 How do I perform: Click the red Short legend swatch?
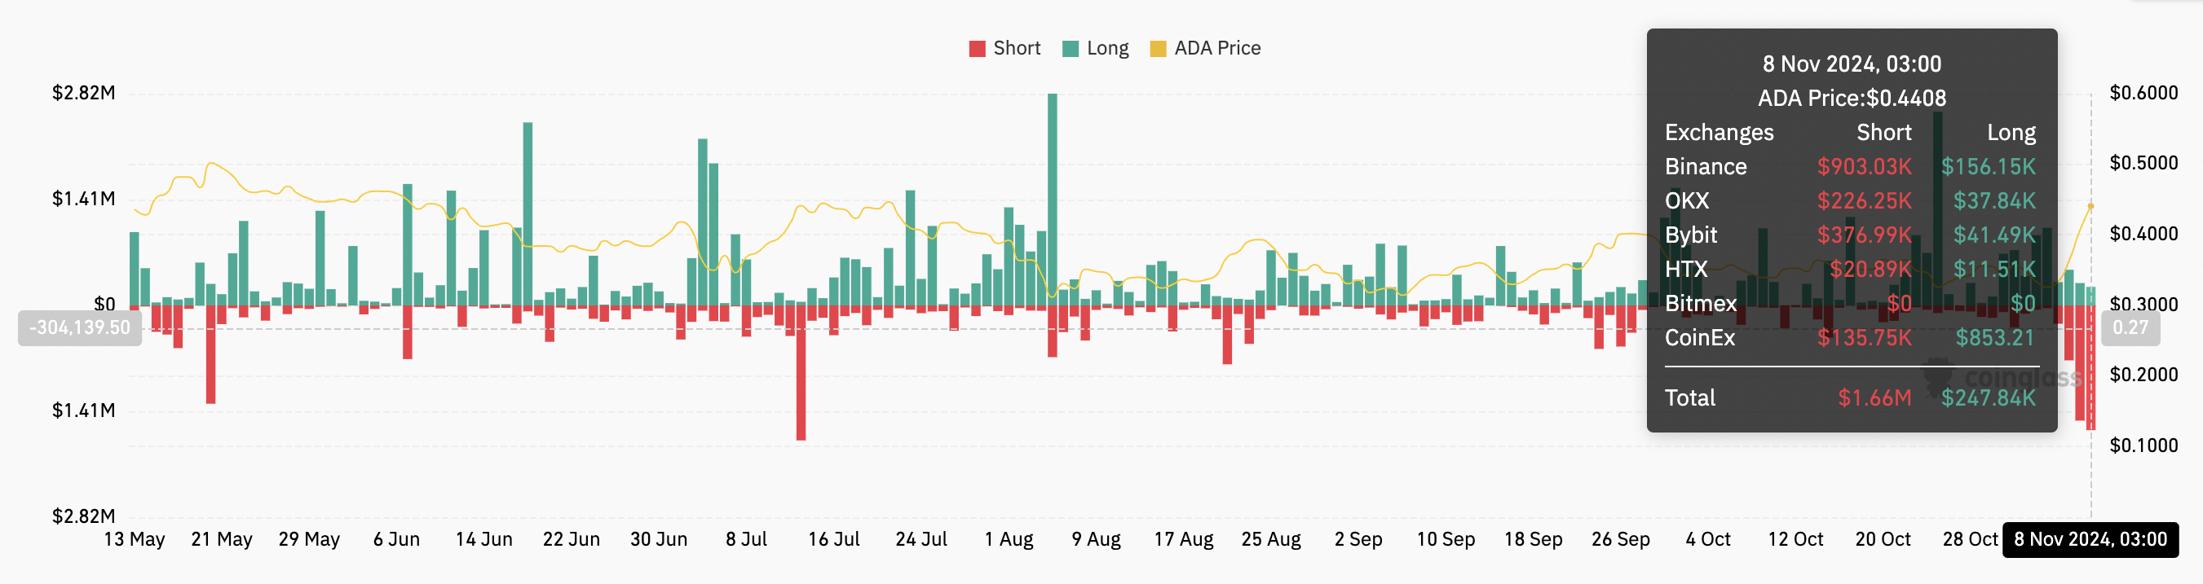[x=977, y=49]
